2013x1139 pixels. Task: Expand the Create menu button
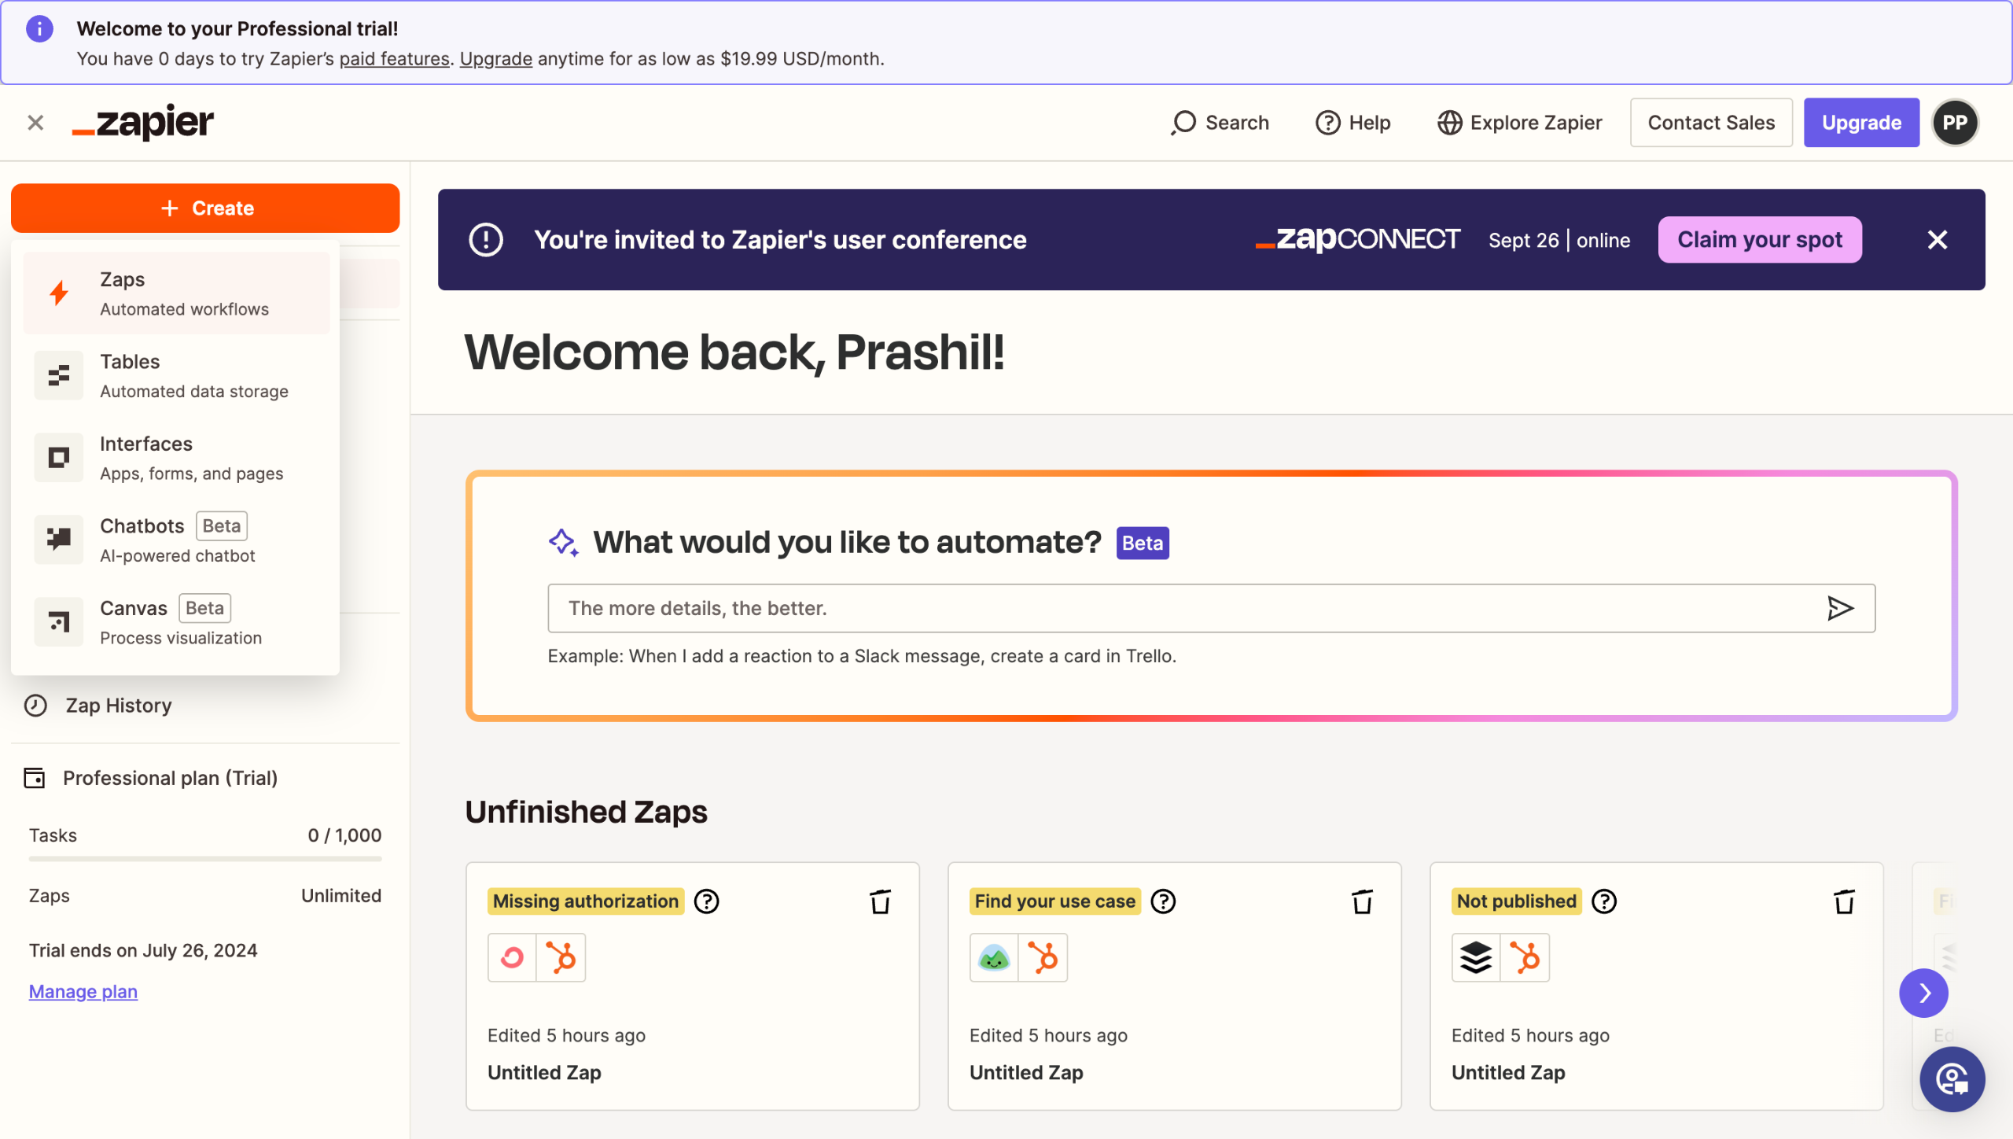(x=205, y=208)
